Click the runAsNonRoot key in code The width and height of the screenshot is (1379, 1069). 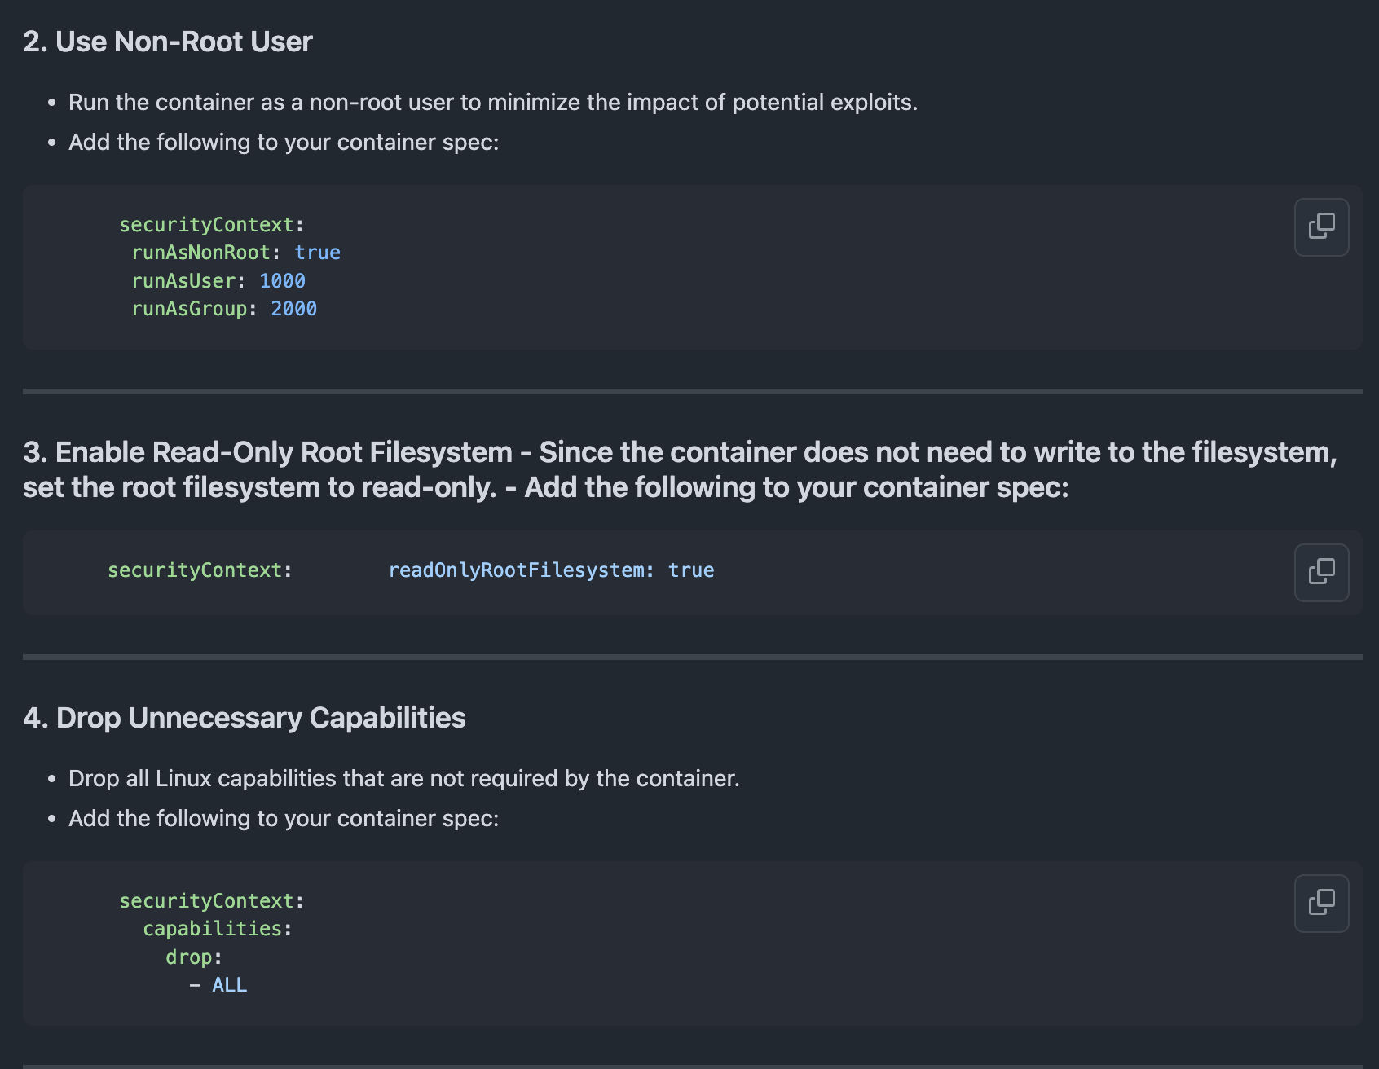(x=200, y=253)
